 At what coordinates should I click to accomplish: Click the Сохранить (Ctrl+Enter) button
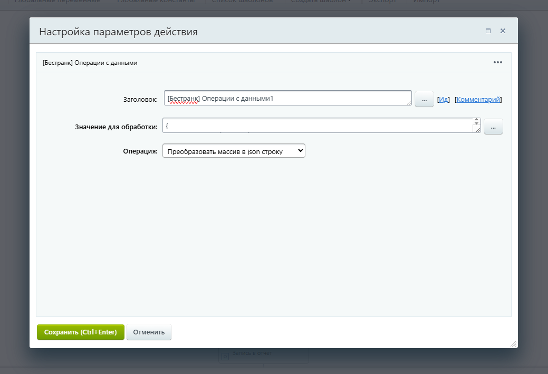point(80,332)
